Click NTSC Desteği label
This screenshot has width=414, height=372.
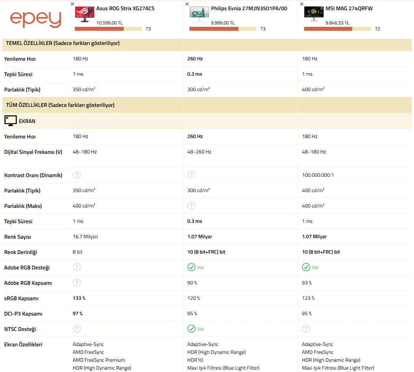[20, 329]
